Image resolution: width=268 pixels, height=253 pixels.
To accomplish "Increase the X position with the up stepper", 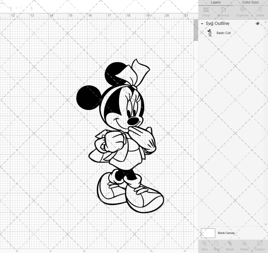I will coord(11,7).
